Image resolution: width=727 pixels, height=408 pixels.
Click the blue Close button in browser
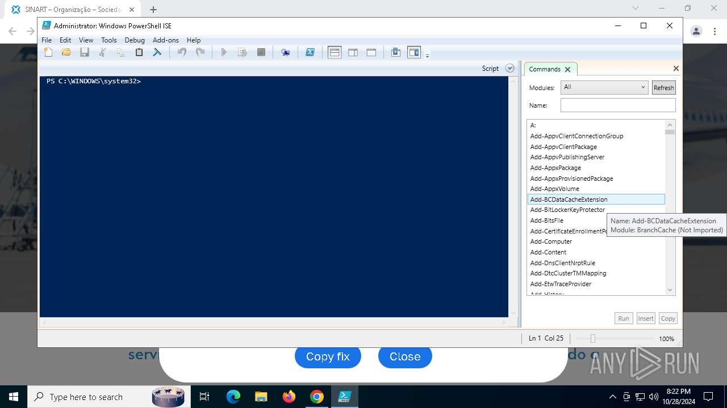(x=405, y=356)
